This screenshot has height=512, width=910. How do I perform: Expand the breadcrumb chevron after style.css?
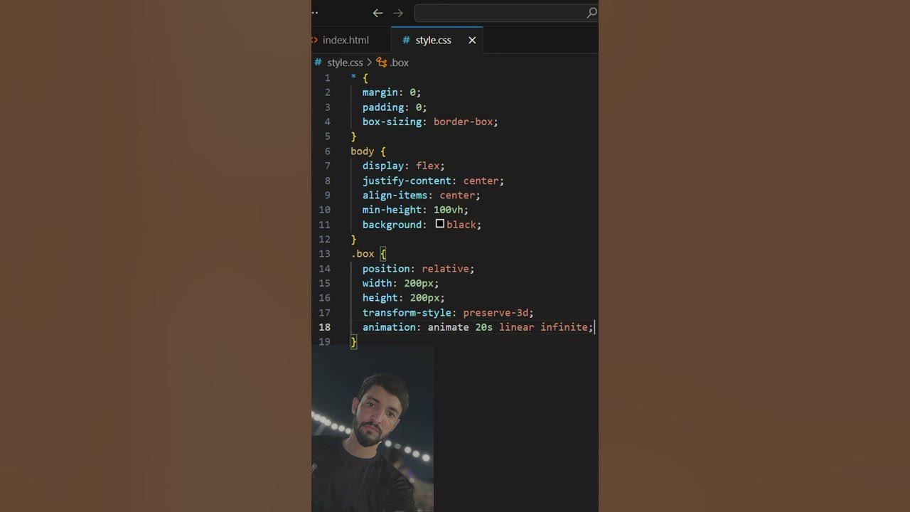click(370, 63)
